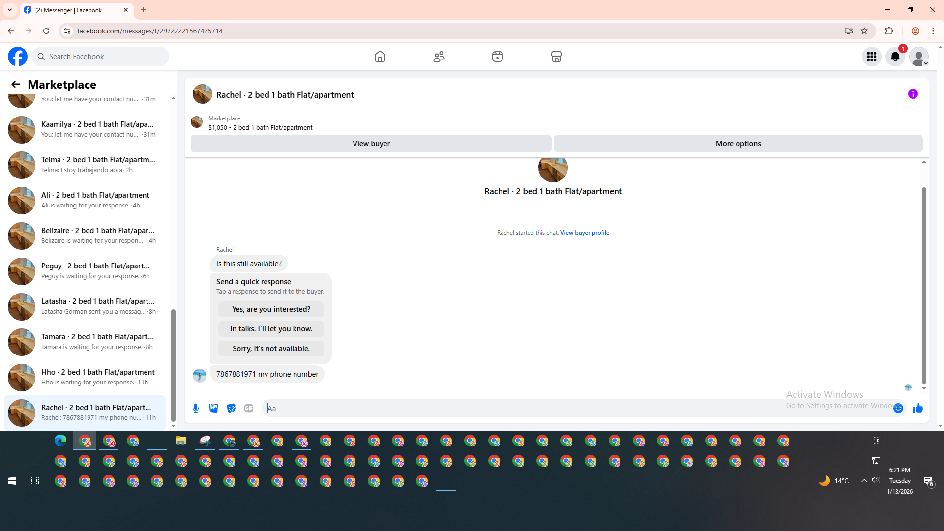Open the notifications bell

tap(895, 57)
